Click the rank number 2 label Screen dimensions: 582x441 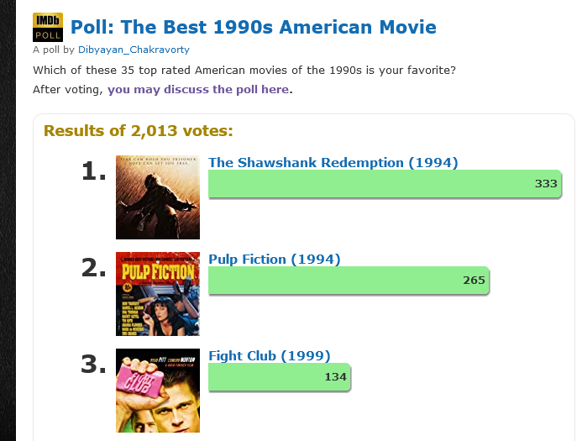(93, 269)
